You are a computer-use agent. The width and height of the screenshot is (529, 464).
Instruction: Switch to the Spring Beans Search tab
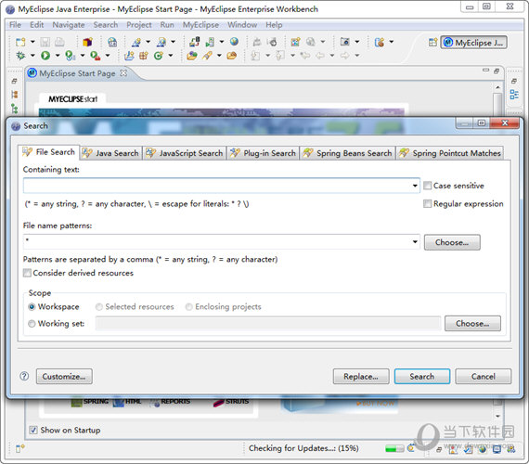point(347,153)
